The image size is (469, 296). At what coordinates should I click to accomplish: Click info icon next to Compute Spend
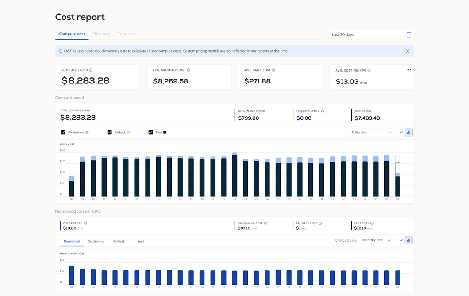click(x=91, y=70)
